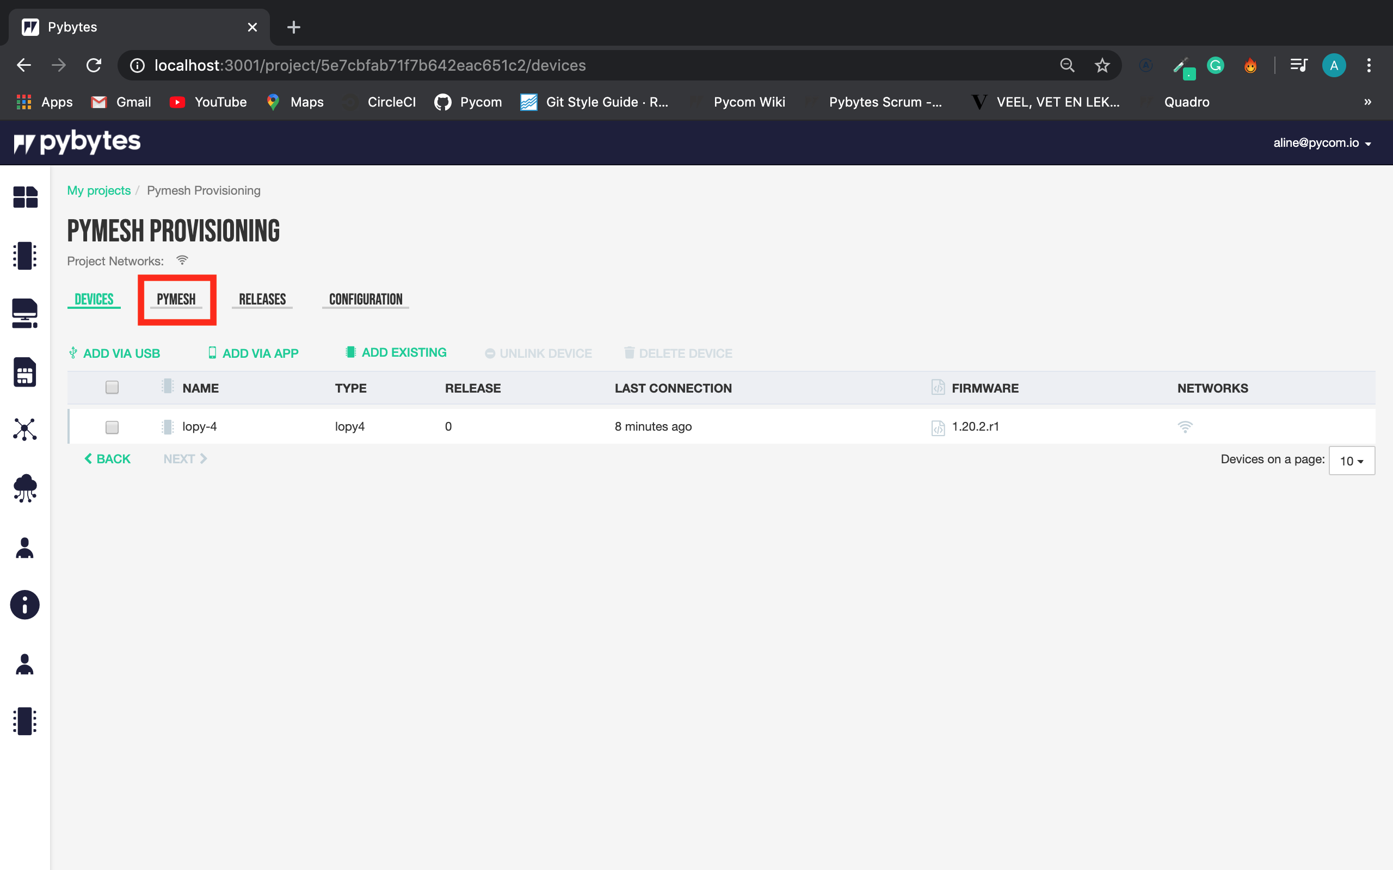The image size is (1393, 870).
Task: Click the browser address bar URL
Action: (369, 65)
